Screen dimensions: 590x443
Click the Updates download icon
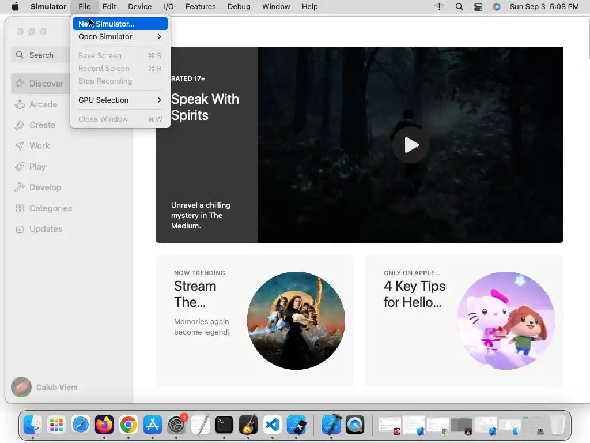point(20,228)
